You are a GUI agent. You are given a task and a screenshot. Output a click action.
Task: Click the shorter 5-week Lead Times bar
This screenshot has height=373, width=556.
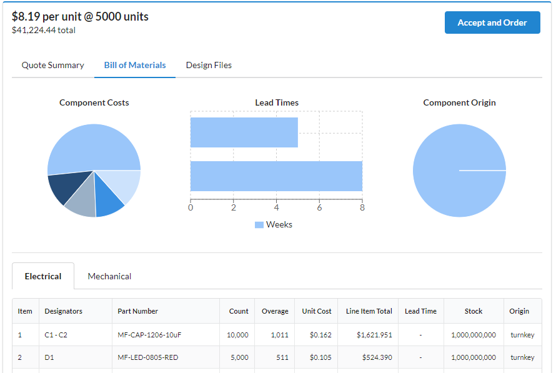tap(244, 132)
